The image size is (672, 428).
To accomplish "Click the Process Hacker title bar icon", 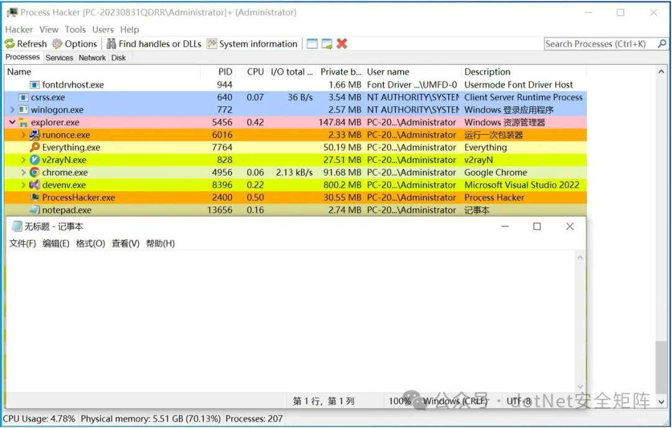I will tap(12, 12).
